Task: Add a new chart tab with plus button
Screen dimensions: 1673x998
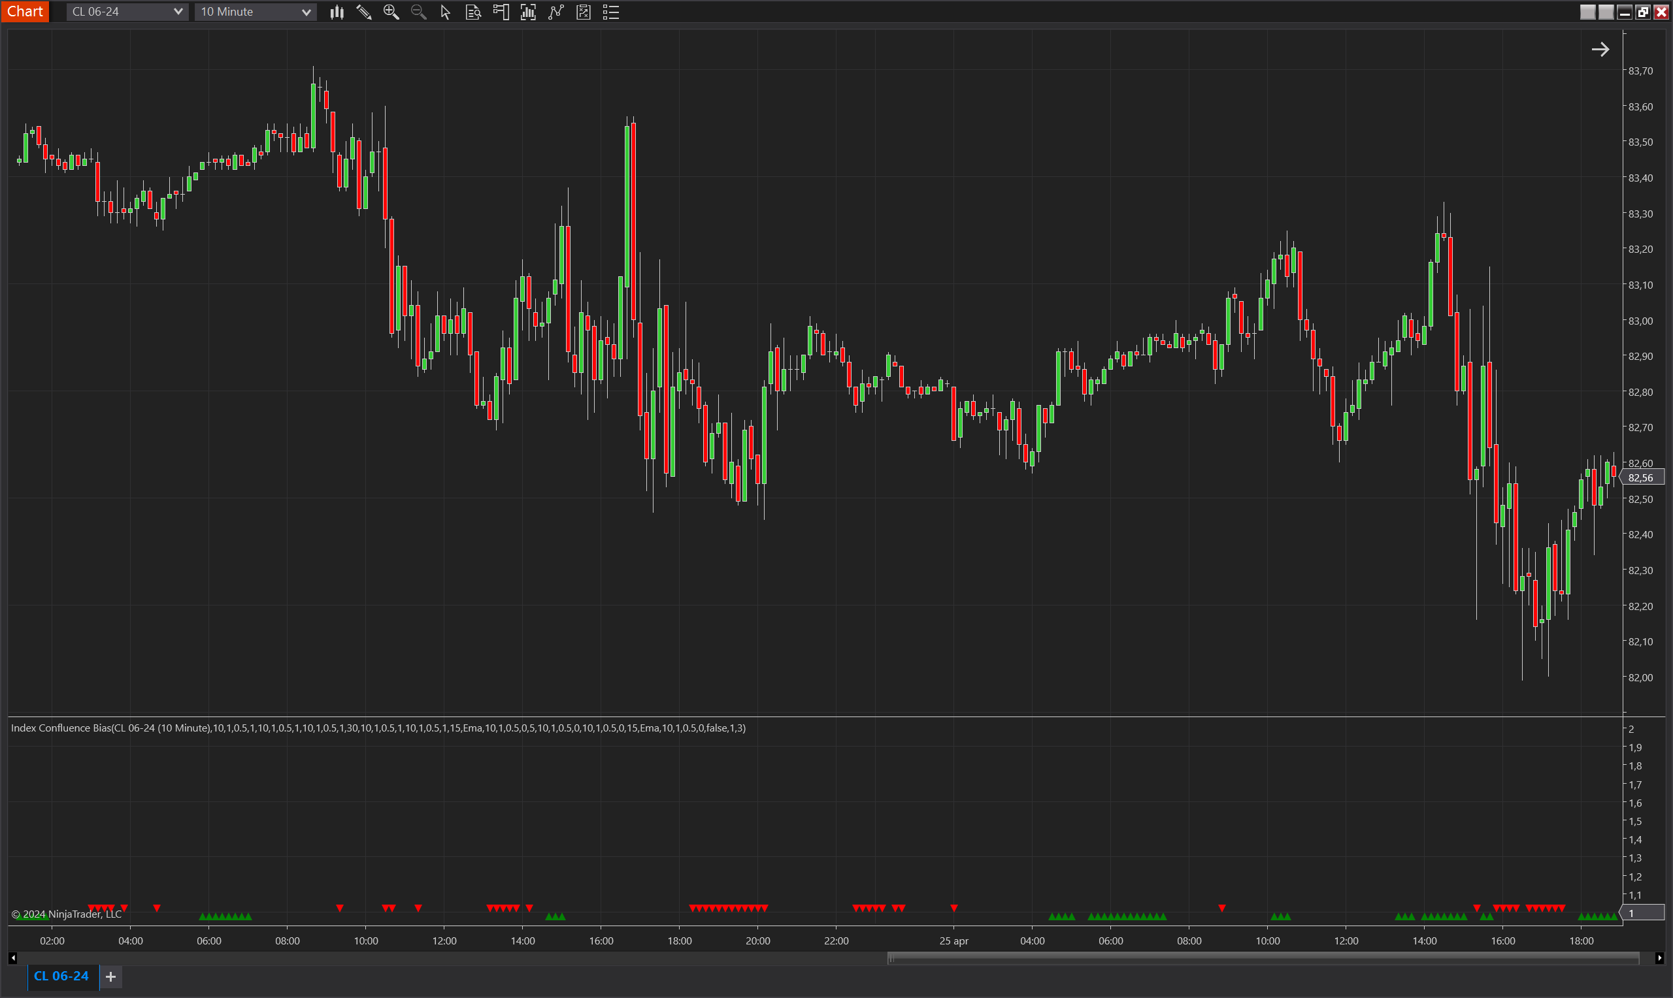Action: (111, 976)
